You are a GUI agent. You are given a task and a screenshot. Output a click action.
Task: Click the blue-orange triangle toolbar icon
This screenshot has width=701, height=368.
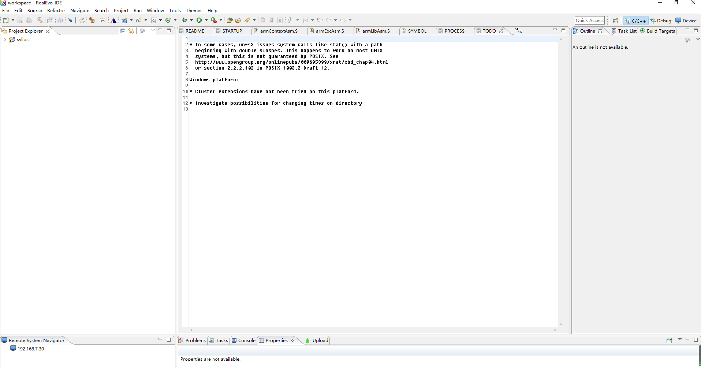tap(113, 20)
